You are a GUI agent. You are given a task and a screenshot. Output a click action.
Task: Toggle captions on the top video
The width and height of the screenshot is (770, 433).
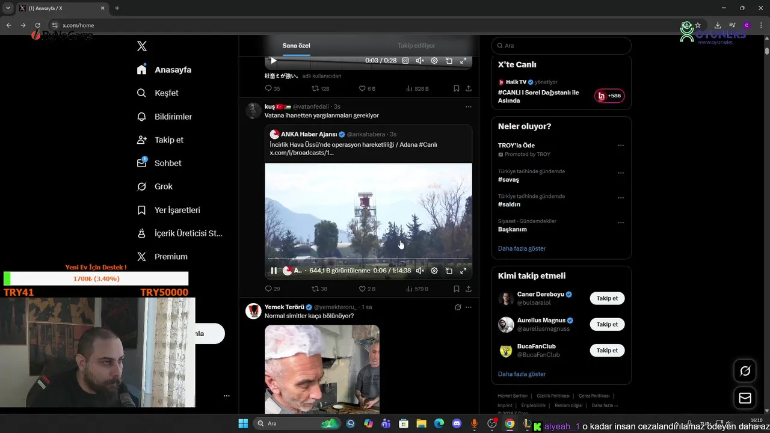(x=405, y=61)
